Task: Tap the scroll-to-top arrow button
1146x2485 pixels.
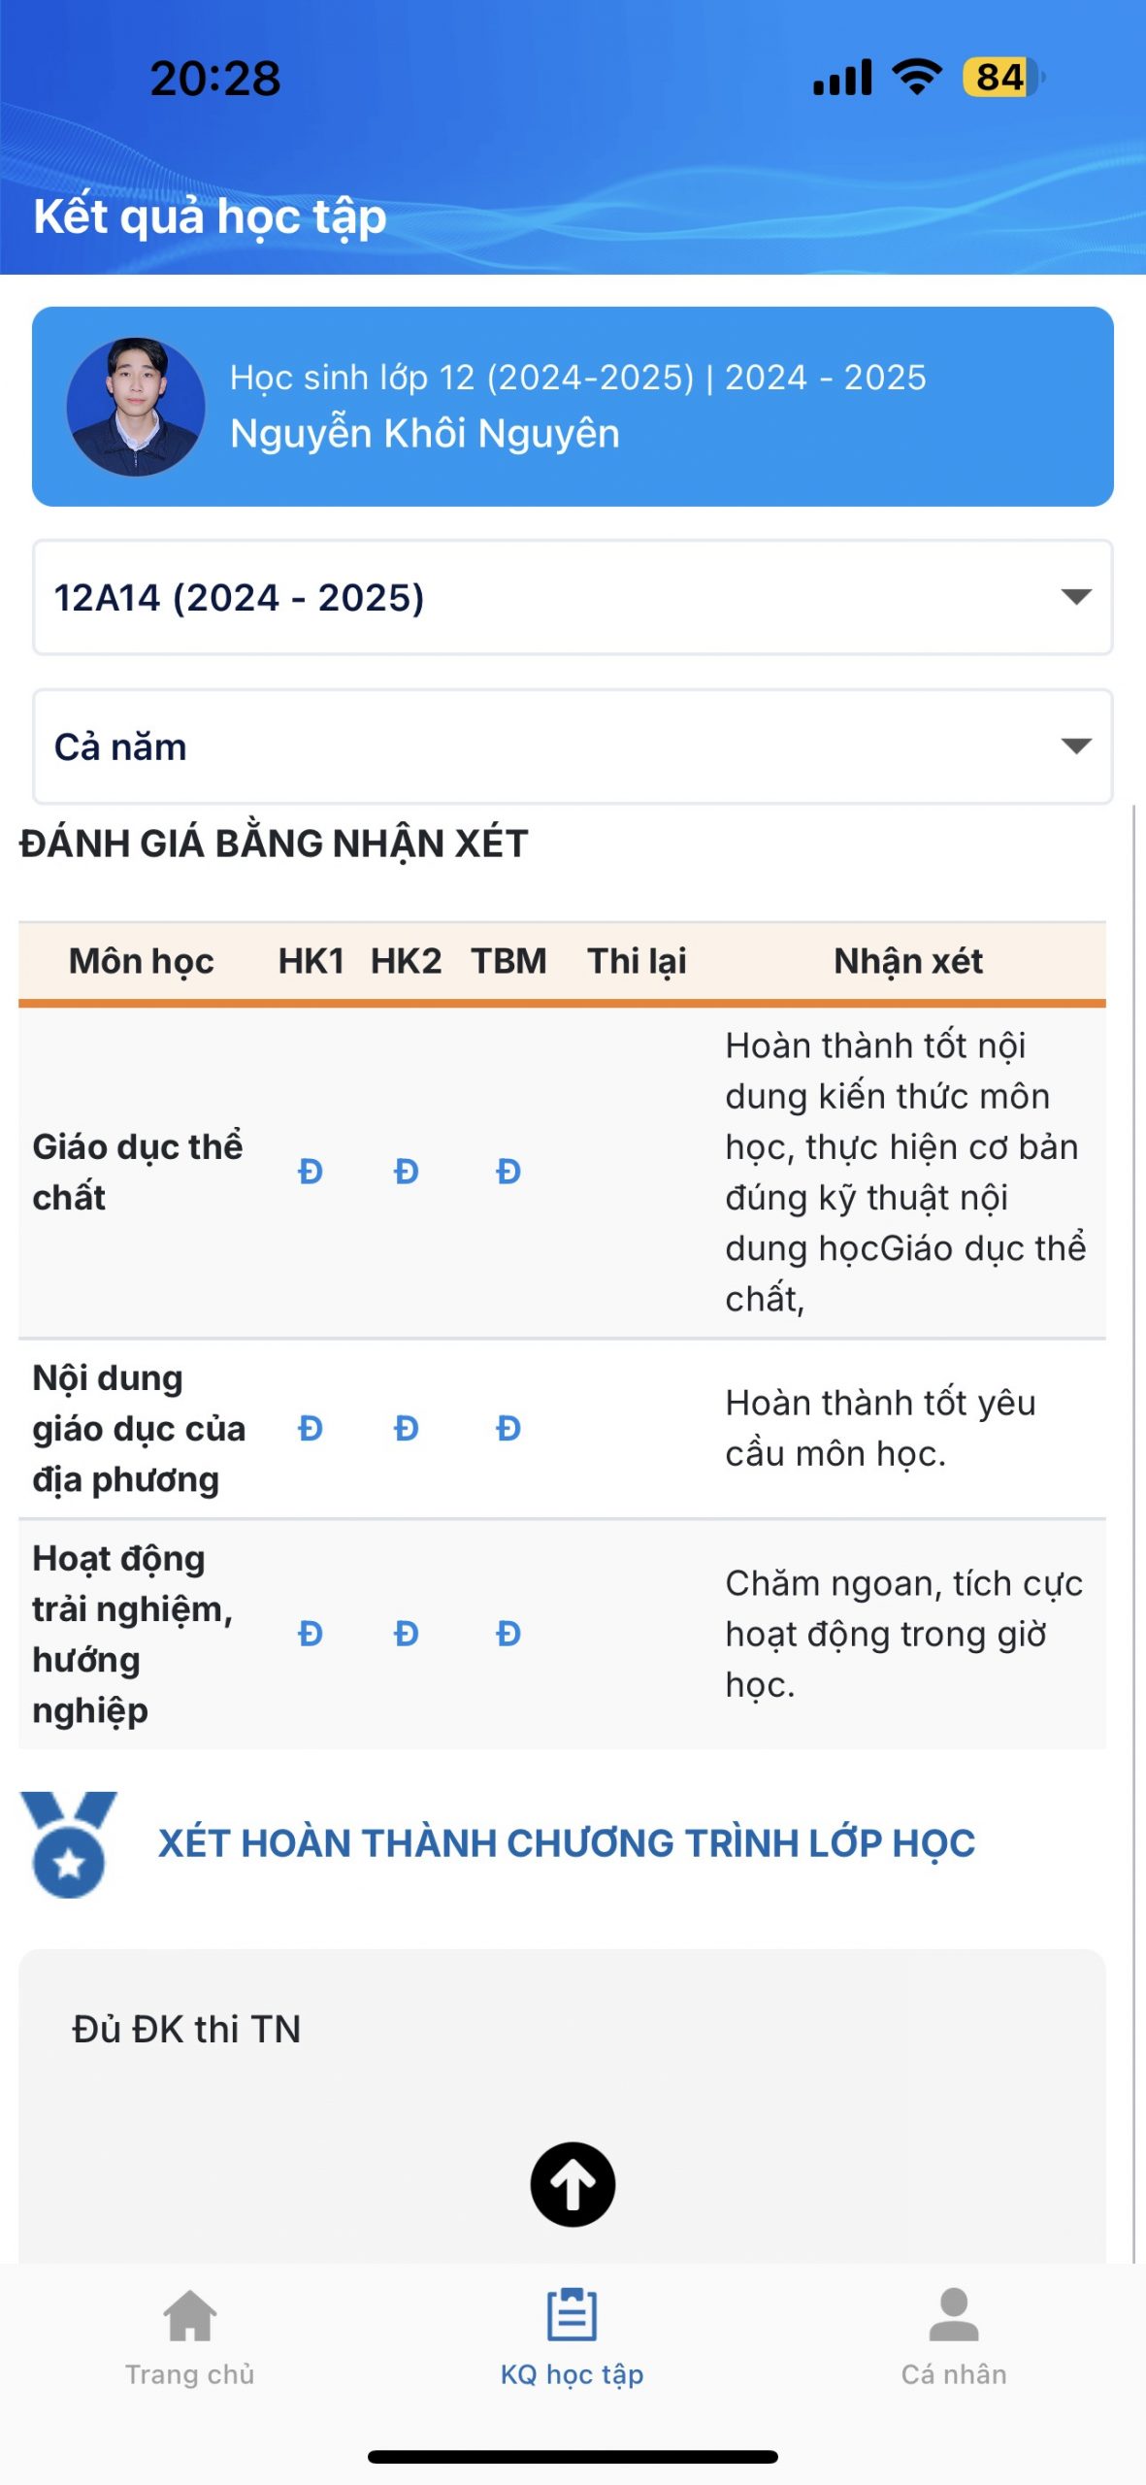Action: coord(573,2184)
